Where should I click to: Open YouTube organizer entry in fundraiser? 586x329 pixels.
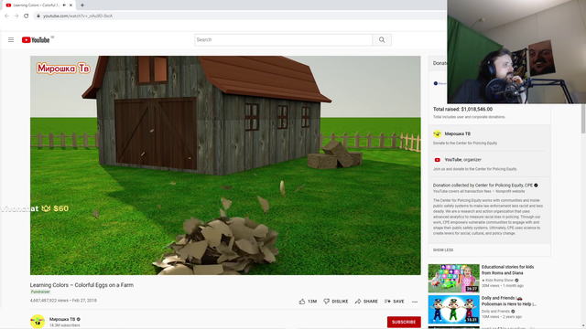coord(462,160)
